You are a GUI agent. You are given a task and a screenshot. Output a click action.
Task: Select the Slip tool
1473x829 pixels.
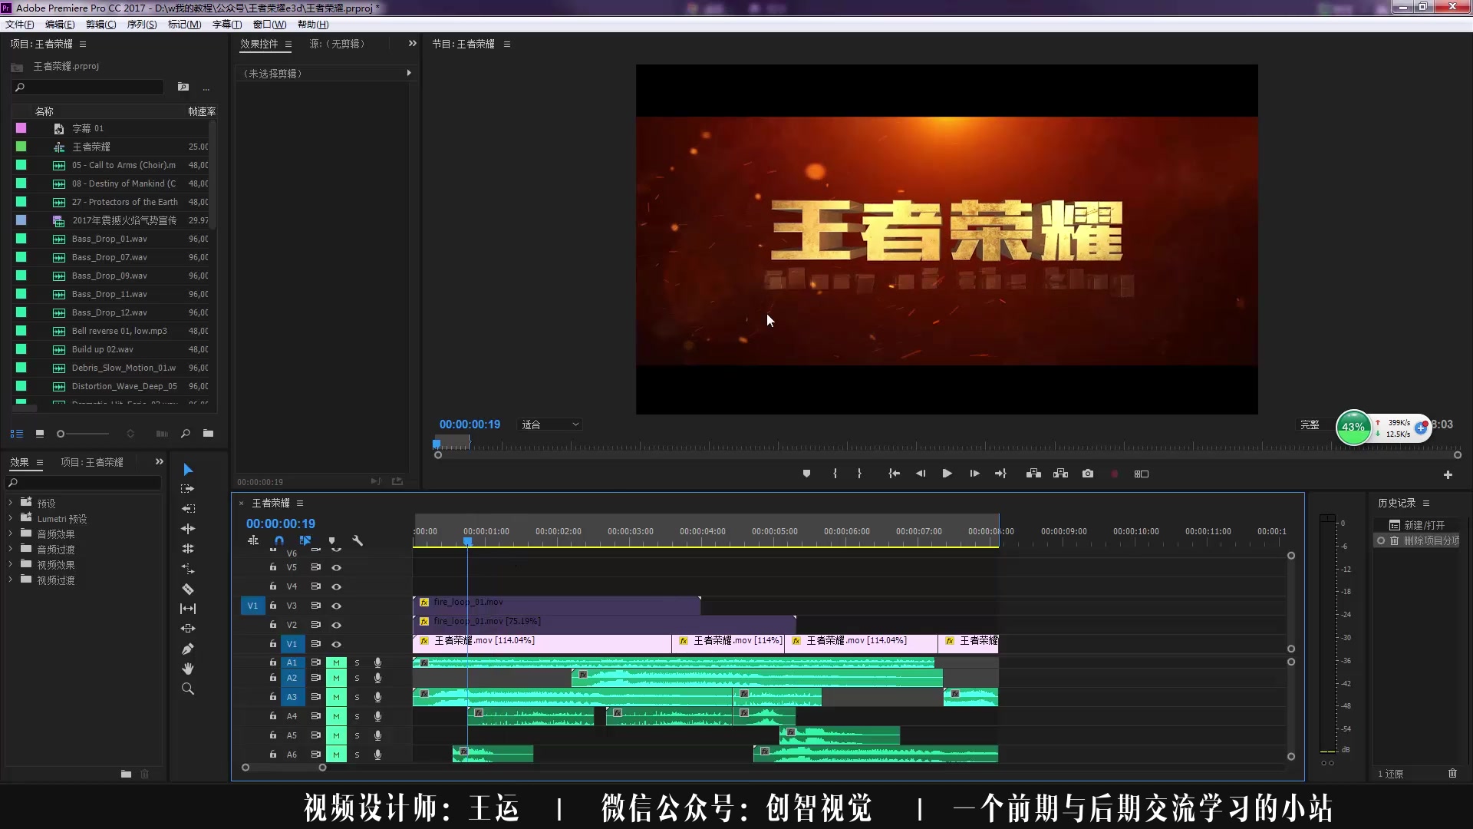pyautogui.click(x=188, y=609)
